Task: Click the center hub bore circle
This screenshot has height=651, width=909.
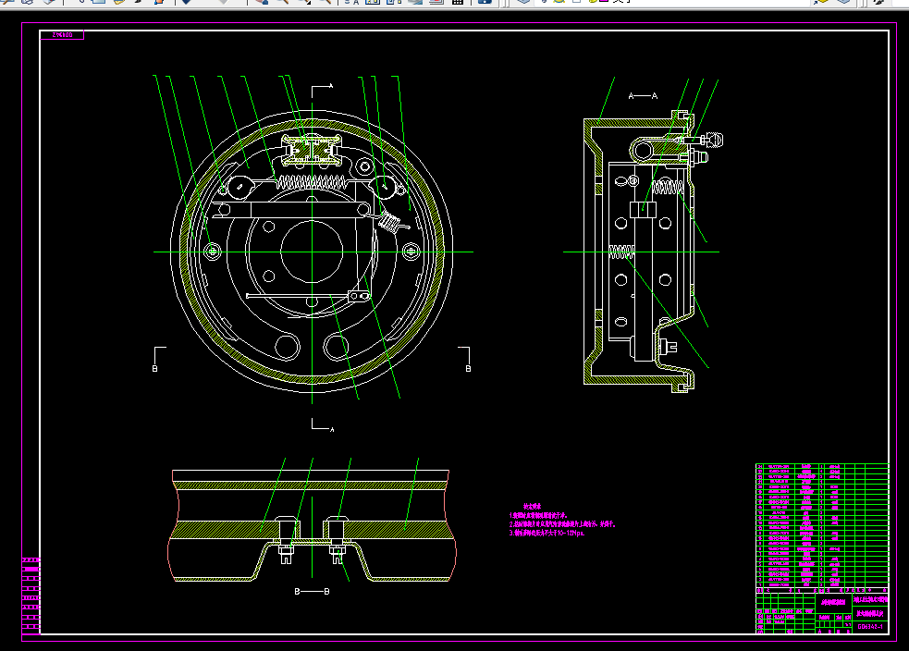Action: [x=312, y=252]
